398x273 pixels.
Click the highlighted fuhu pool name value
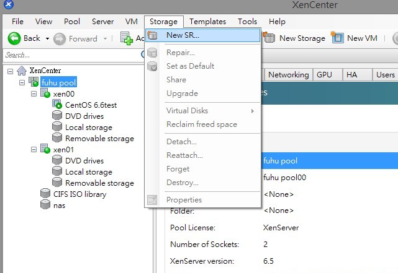[280, 161]
